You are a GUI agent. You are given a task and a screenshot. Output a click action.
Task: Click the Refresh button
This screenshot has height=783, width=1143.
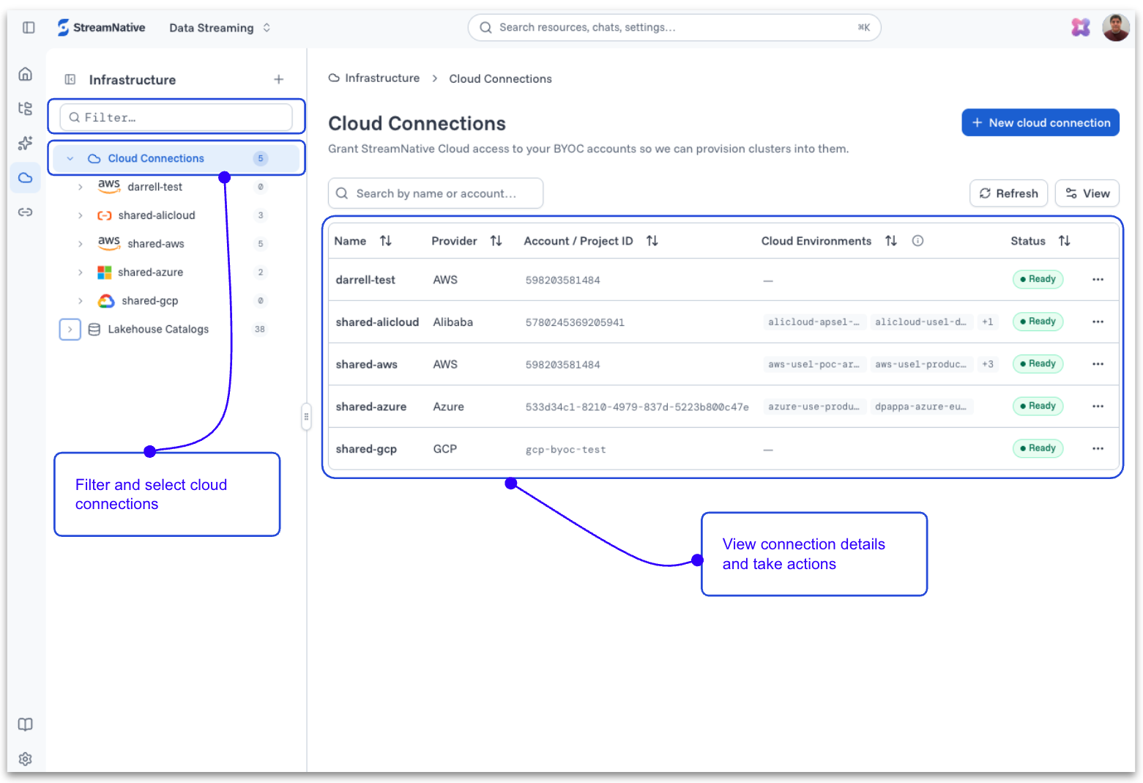coord(1009,193)
